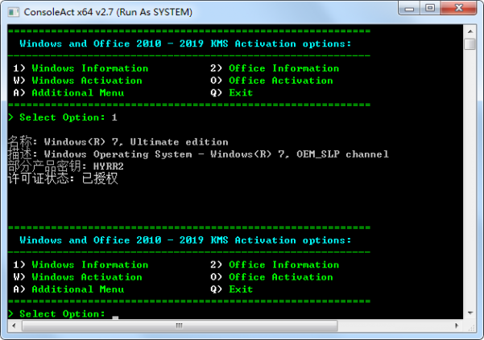The height and width of the screenshot is (340, 484).
Task: Click bottom menu's Office Activation option
Action: (281, 277)
